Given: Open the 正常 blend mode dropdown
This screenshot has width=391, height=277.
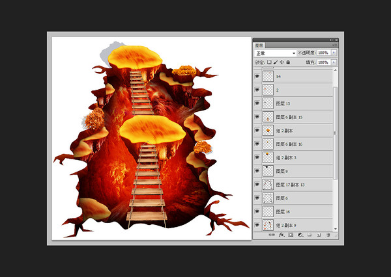Looking at the screenshot, I should click(275, 53).
